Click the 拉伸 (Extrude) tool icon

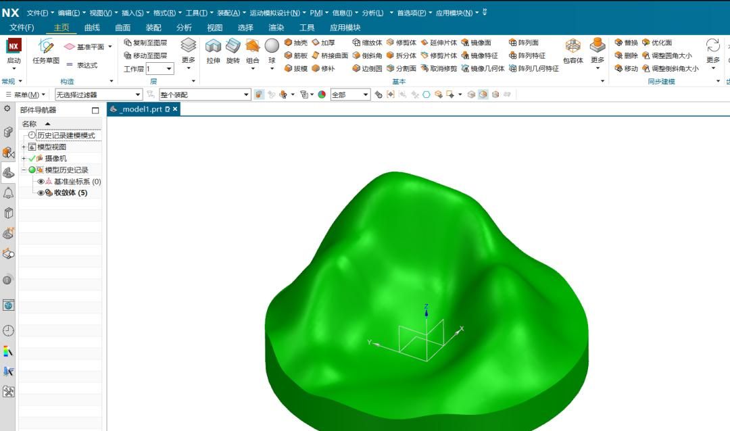click(213, 47)
